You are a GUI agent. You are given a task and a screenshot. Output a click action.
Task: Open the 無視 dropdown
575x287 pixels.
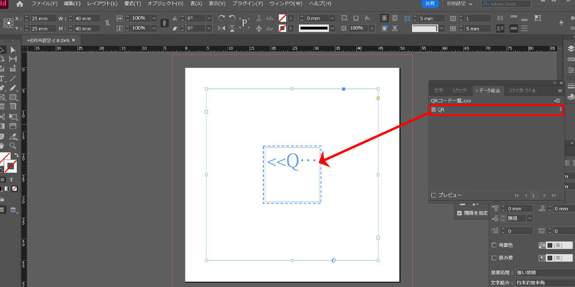[x=529, y=218]
